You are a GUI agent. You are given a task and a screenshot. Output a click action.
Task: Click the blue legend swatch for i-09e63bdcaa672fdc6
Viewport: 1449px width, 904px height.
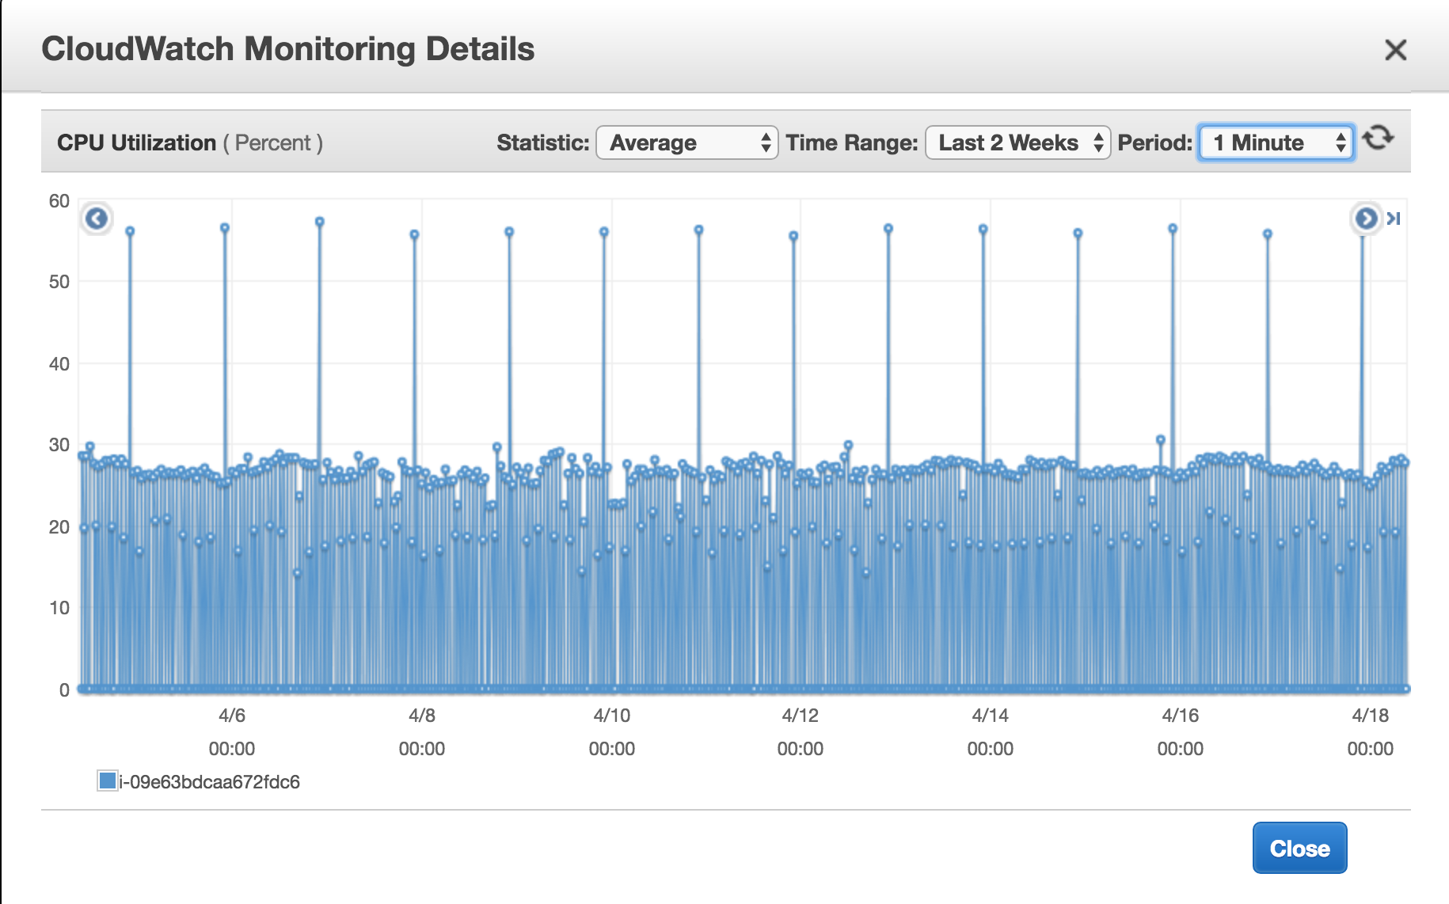coord(107,781)
